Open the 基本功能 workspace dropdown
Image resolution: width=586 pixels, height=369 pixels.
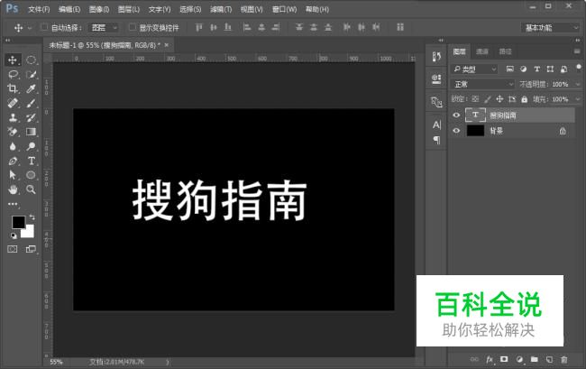click(551, 28)
